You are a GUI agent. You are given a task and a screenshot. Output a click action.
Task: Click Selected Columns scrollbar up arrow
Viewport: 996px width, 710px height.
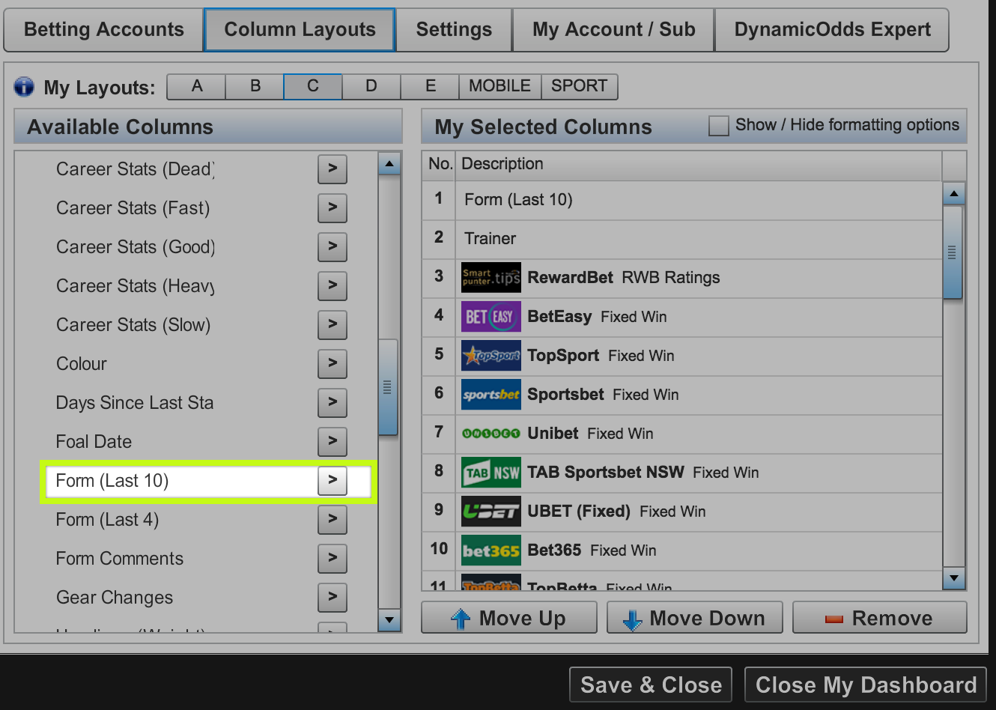(953, 194)
